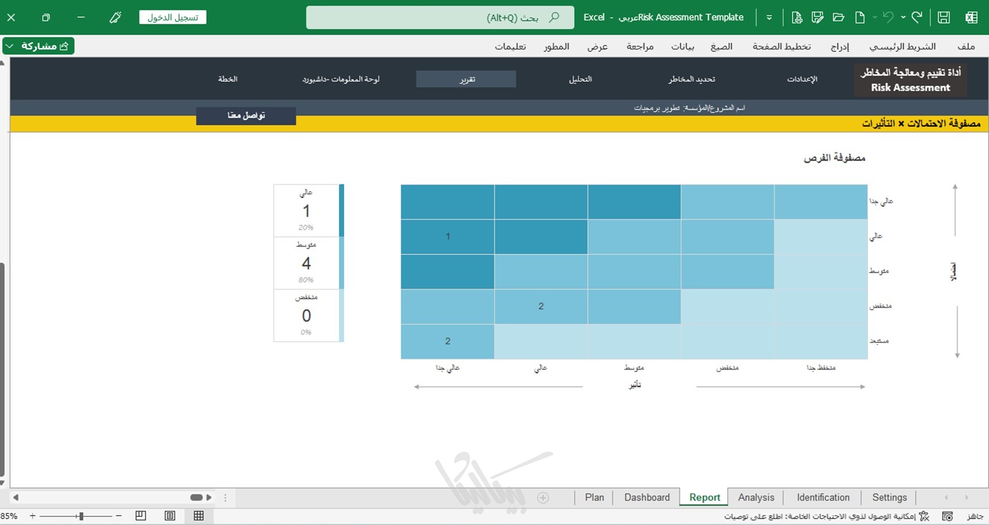Open print preview icon in quick access toolbar

pyautogui.click(x=797, y=17)
